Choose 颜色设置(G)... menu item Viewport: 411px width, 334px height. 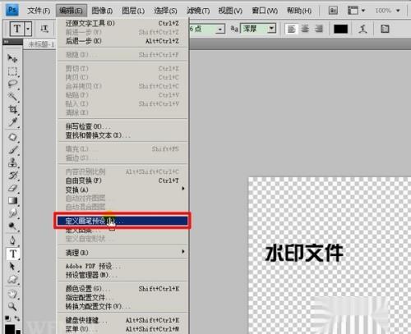(x=122, y=289)
